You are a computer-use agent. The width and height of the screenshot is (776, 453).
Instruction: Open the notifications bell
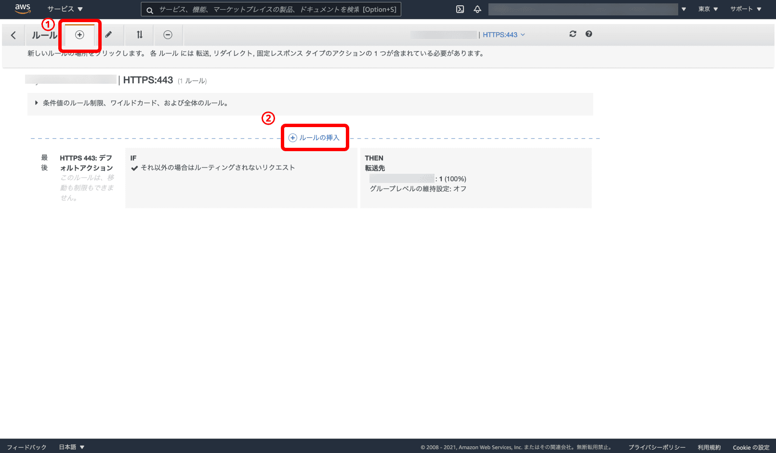pos(477,9)
